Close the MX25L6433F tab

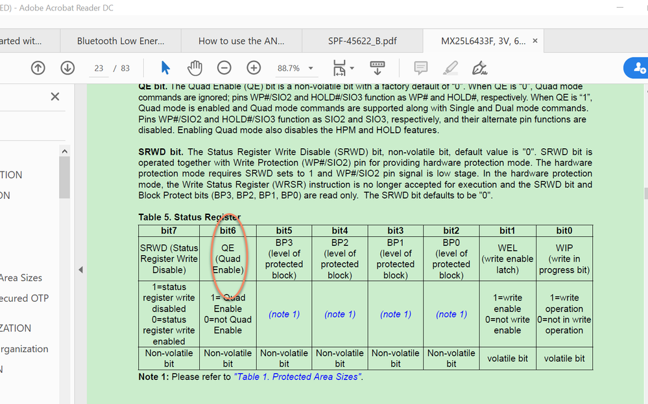coord(535,41)
